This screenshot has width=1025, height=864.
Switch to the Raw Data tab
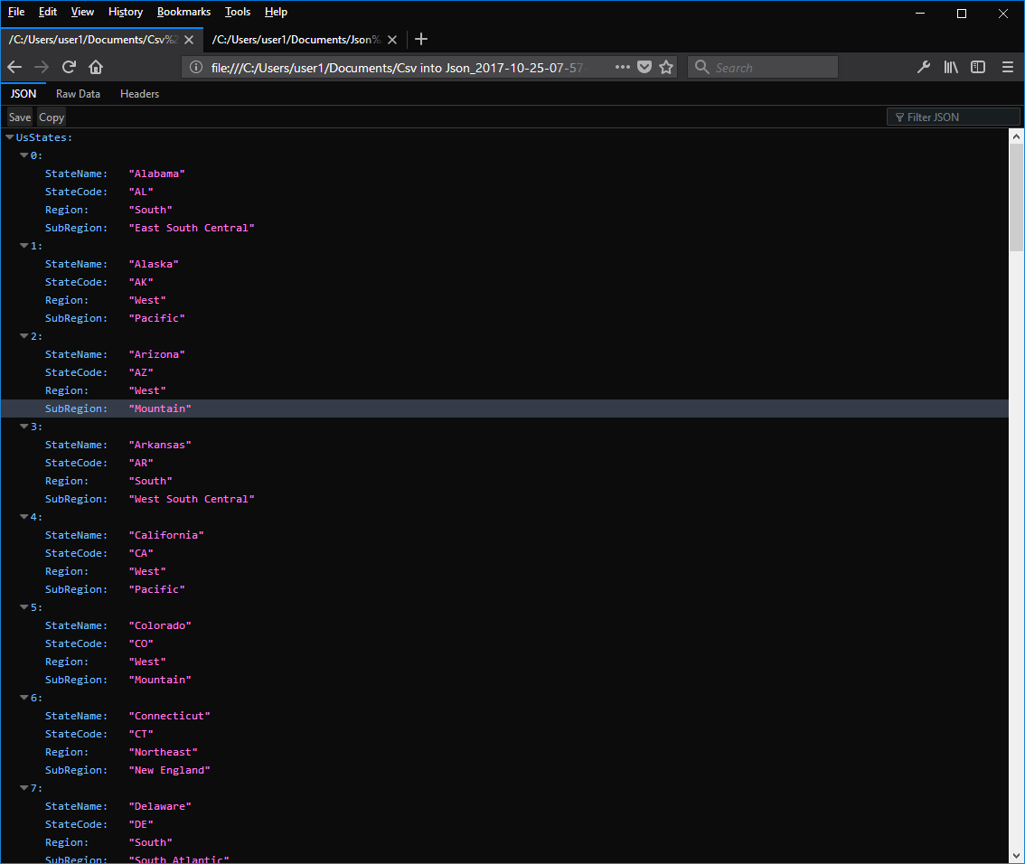[78, 93]
